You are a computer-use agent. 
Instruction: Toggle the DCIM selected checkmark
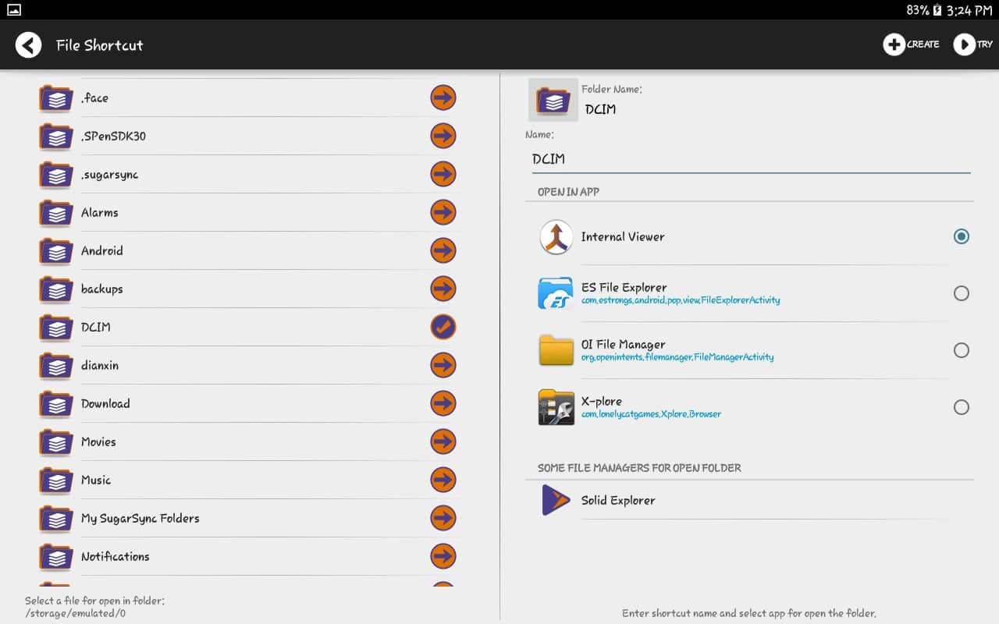pos(443,327)
